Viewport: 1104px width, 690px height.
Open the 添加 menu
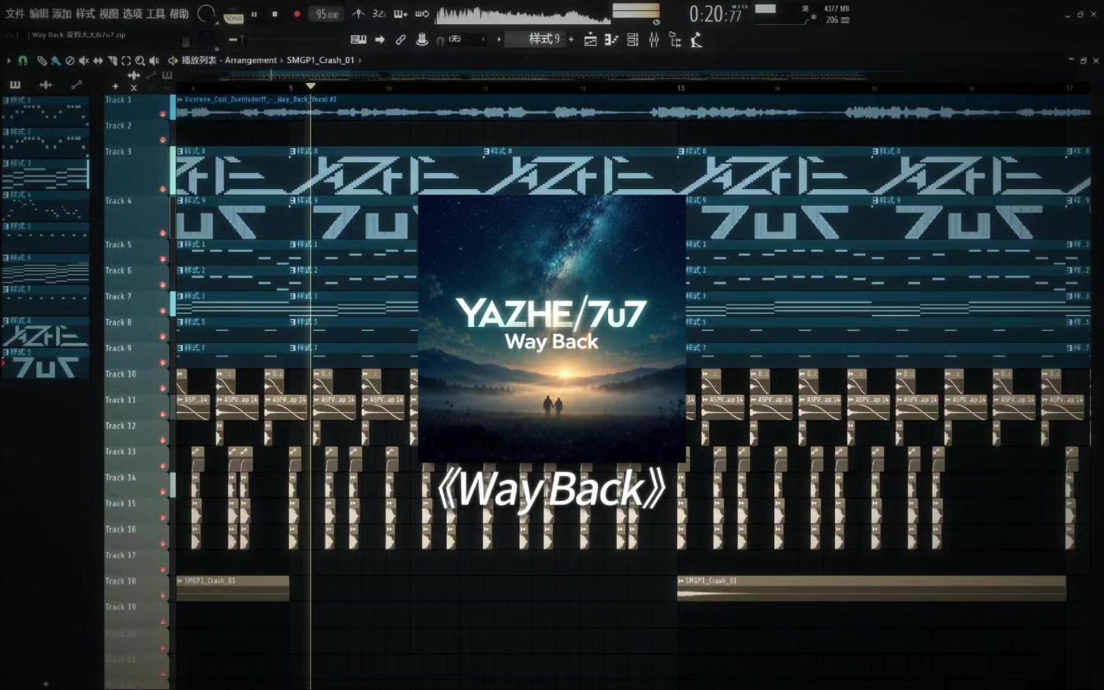click(x=62, y=13)
